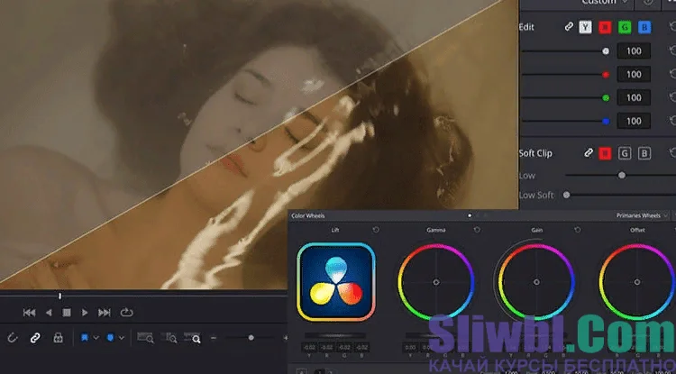Reset the Gamma color wheel
Screen dimensions: 676x374
coord(477,230)
